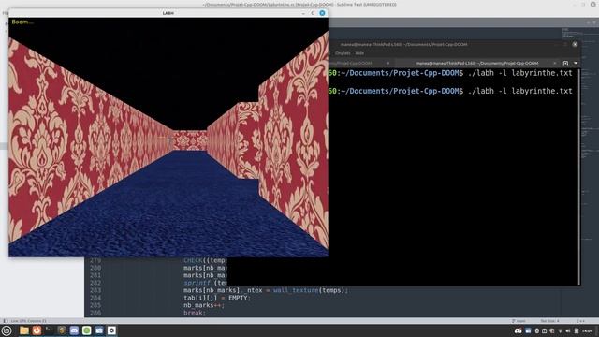Launch Firefox from the taskbar
Screen dimensions: 599x337
[x=37, y=330]
